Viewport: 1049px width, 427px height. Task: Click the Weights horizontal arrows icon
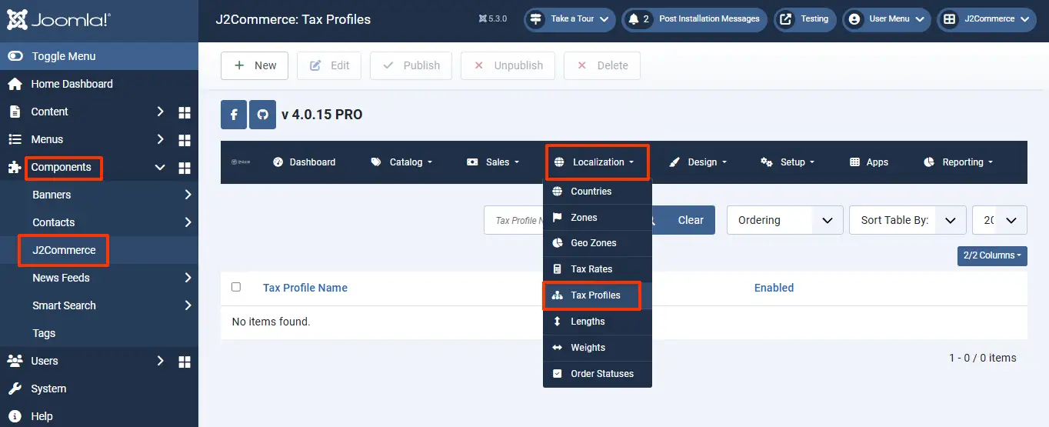click(x=558, y=348)
